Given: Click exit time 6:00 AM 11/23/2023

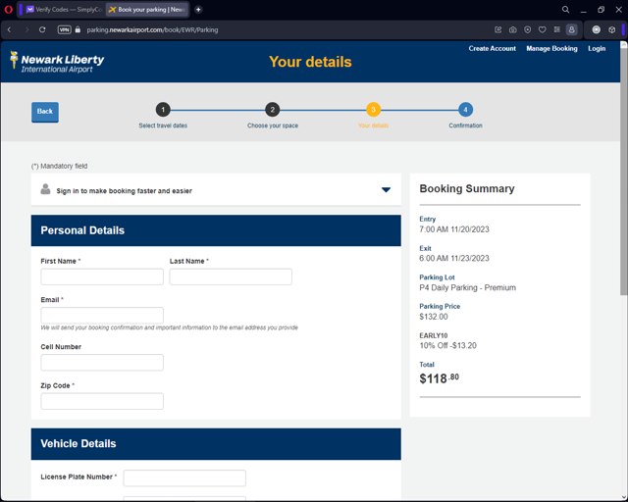Looking at the screenshot, I should pyautogui.click(x=454, y=258).
